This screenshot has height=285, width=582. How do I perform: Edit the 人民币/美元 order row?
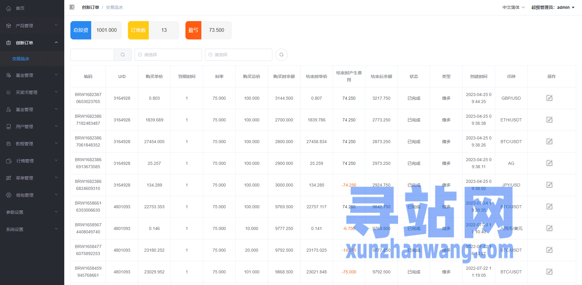pyautogui.click(x=549, y=228)
